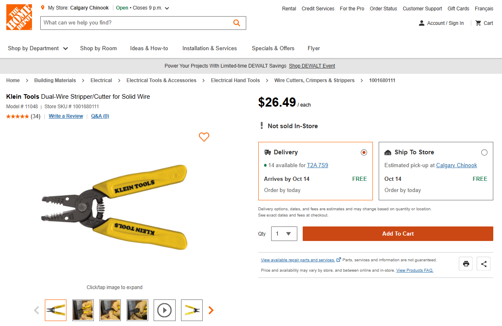
Task: Show next product thumbnails with orange arrow
Action: pyautogui.click(x=211, y=310)
